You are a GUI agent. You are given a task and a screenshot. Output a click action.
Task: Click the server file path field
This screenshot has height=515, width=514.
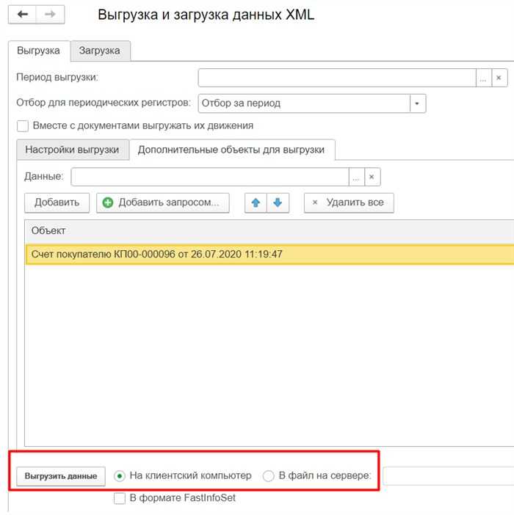pos(449,475)
